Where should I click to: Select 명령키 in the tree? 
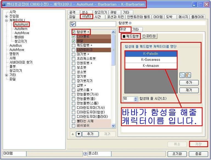click(x=14, y=54)
